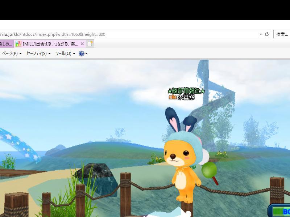Click the crown icon beside the player name
This screenshot has width=290, height=217.
173,97
